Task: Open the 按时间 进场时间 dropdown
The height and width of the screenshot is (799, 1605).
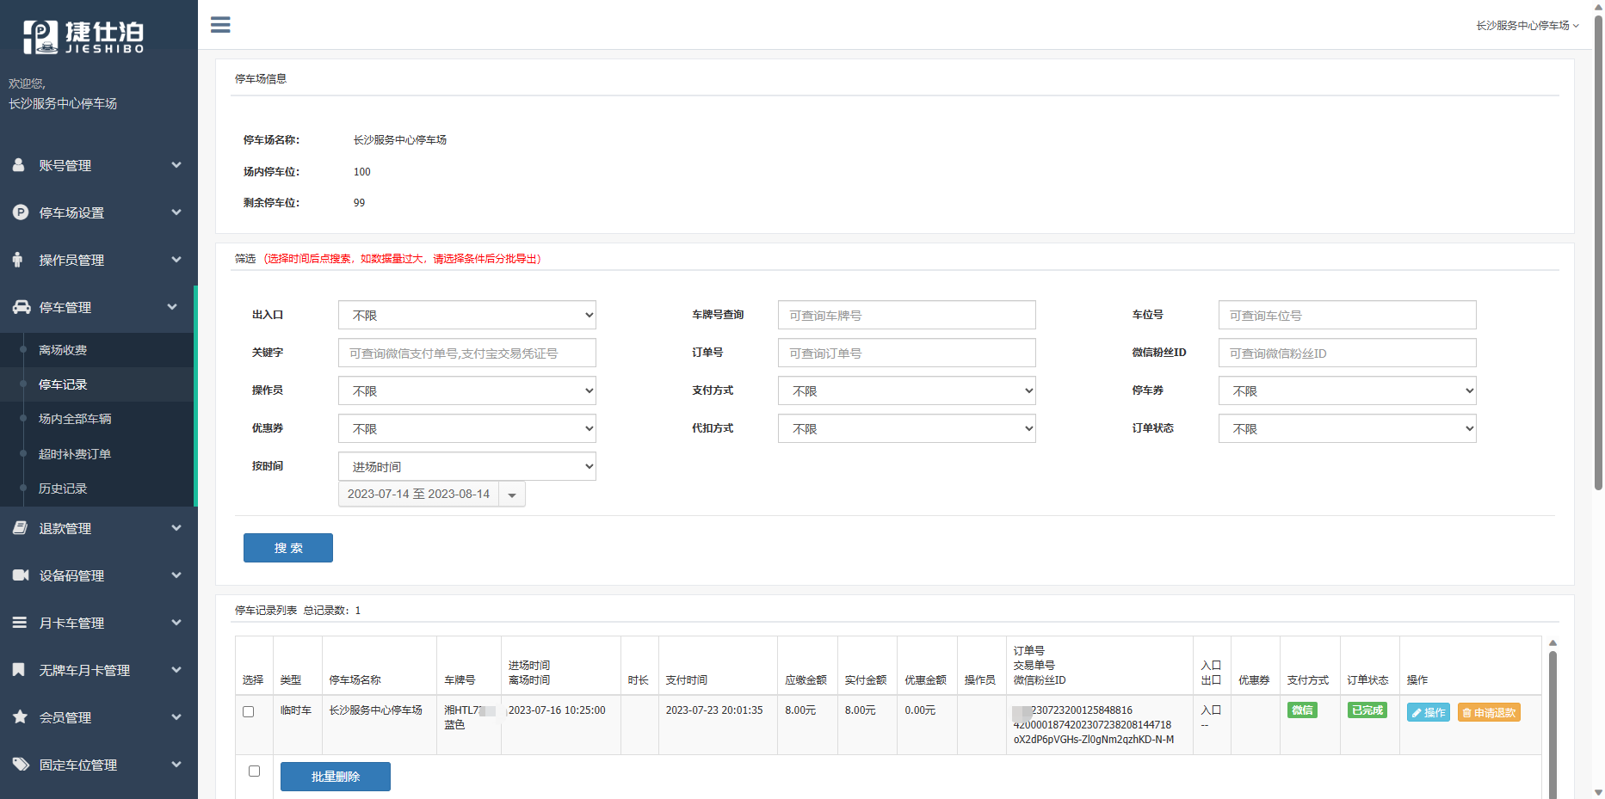Action: [x=467, y=466]
